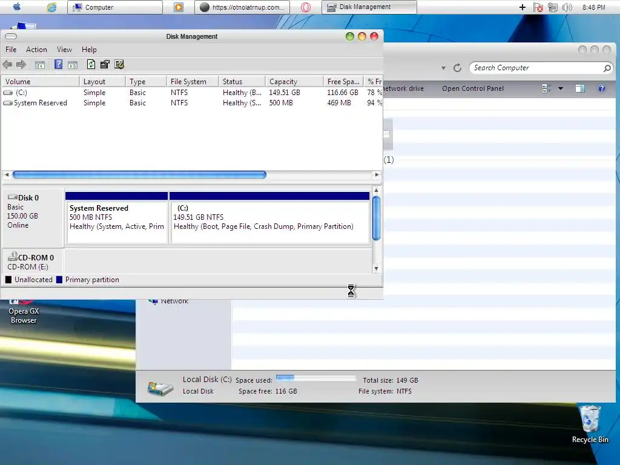This screenshot has height=465, width=620.
Task: Click the change view icon in Computer window
Action: pos(547,88)
